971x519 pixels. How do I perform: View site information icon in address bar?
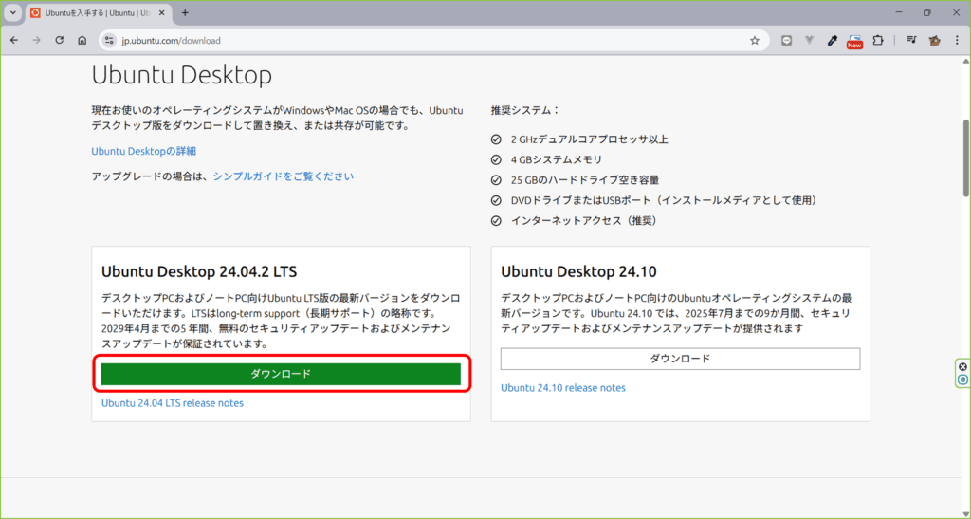pyautogui.click(x=110, y=40)
